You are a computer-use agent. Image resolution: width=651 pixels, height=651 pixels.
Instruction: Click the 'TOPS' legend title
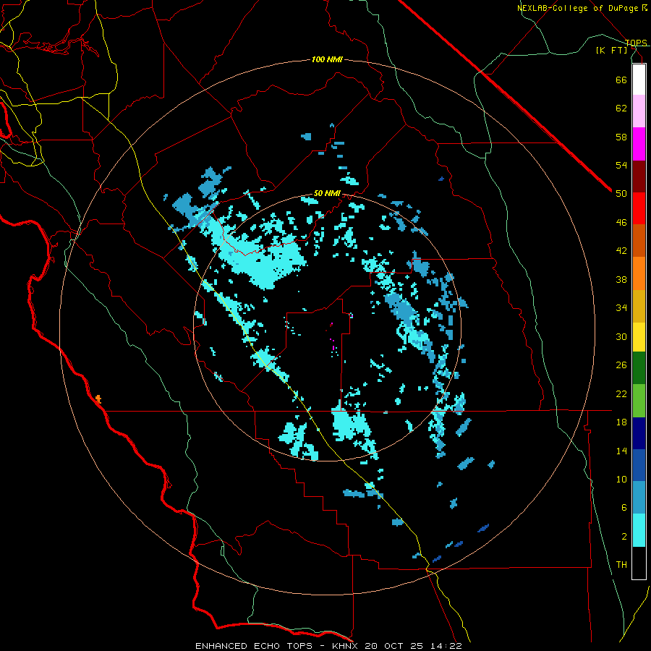[636, 43]
